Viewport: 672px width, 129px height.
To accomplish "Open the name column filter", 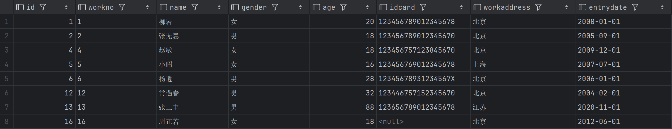I will (x=195, y=7).
